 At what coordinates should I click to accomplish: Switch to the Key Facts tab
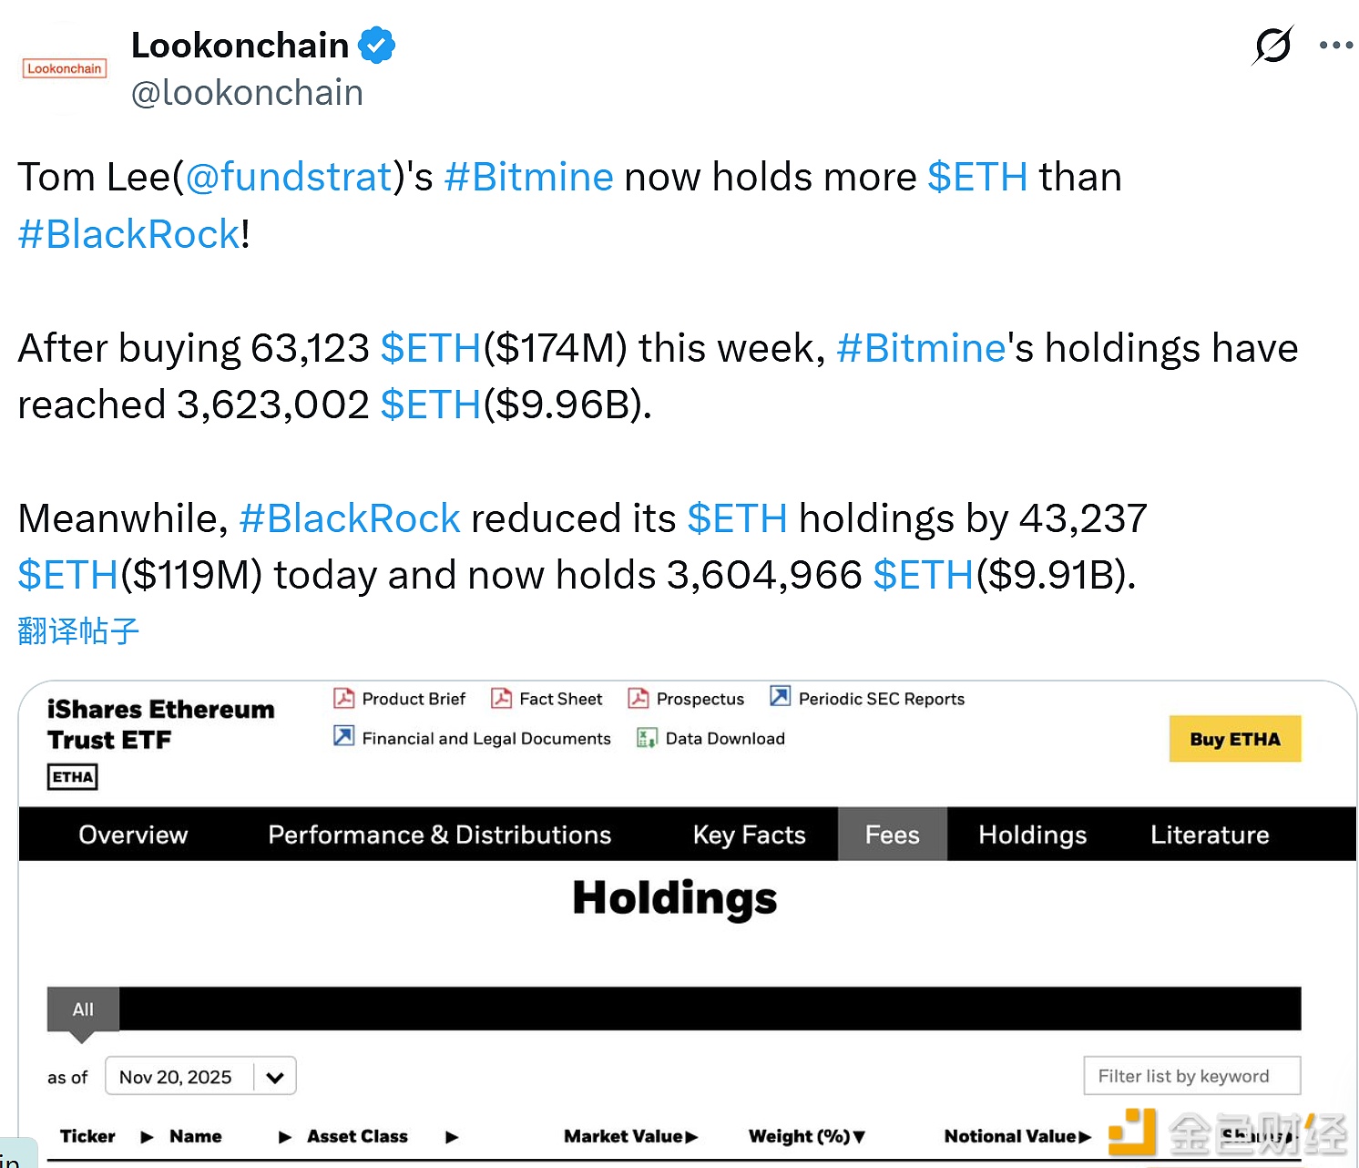coord(748,834)
